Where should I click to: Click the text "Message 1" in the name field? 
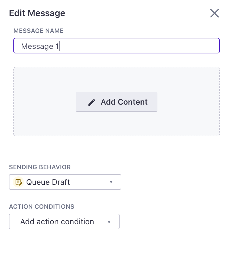40,46
